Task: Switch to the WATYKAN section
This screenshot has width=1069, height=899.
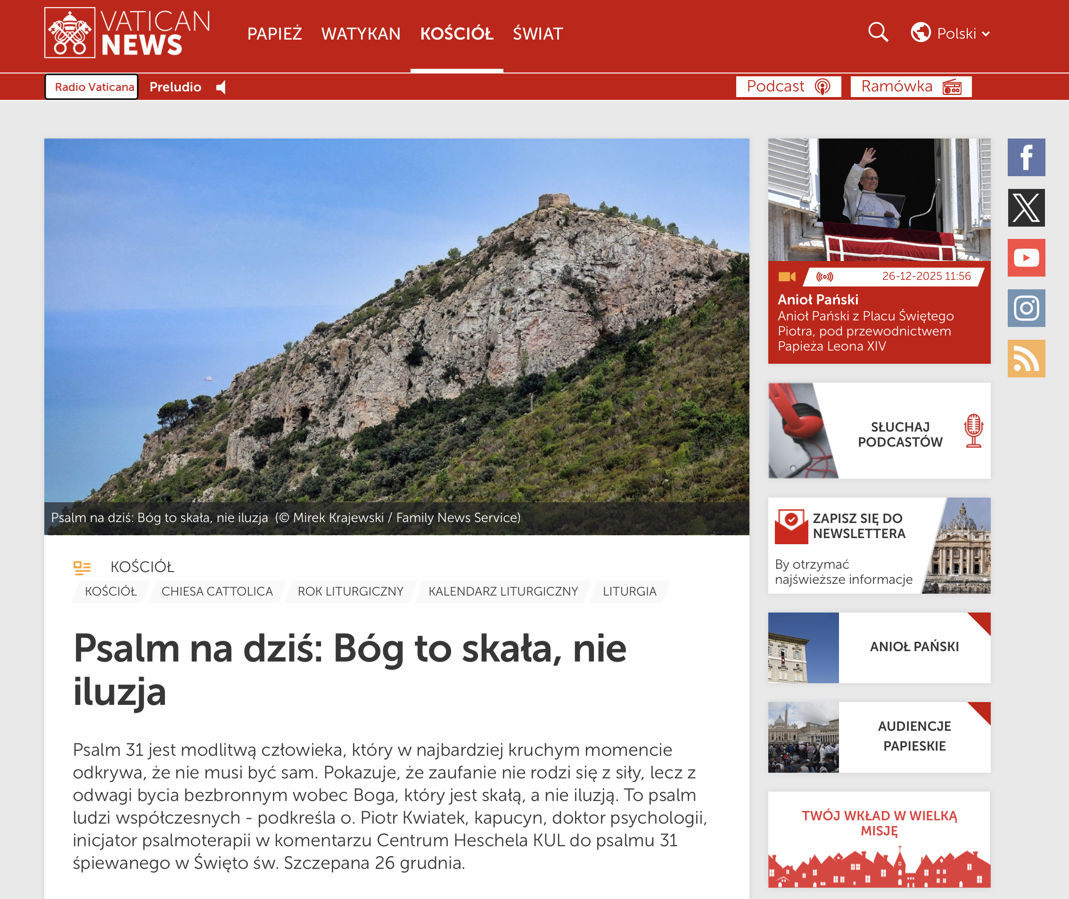Action: click(x=361, y=33)
